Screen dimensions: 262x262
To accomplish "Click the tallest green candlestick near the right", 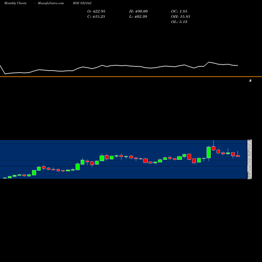I will (209, 152).
